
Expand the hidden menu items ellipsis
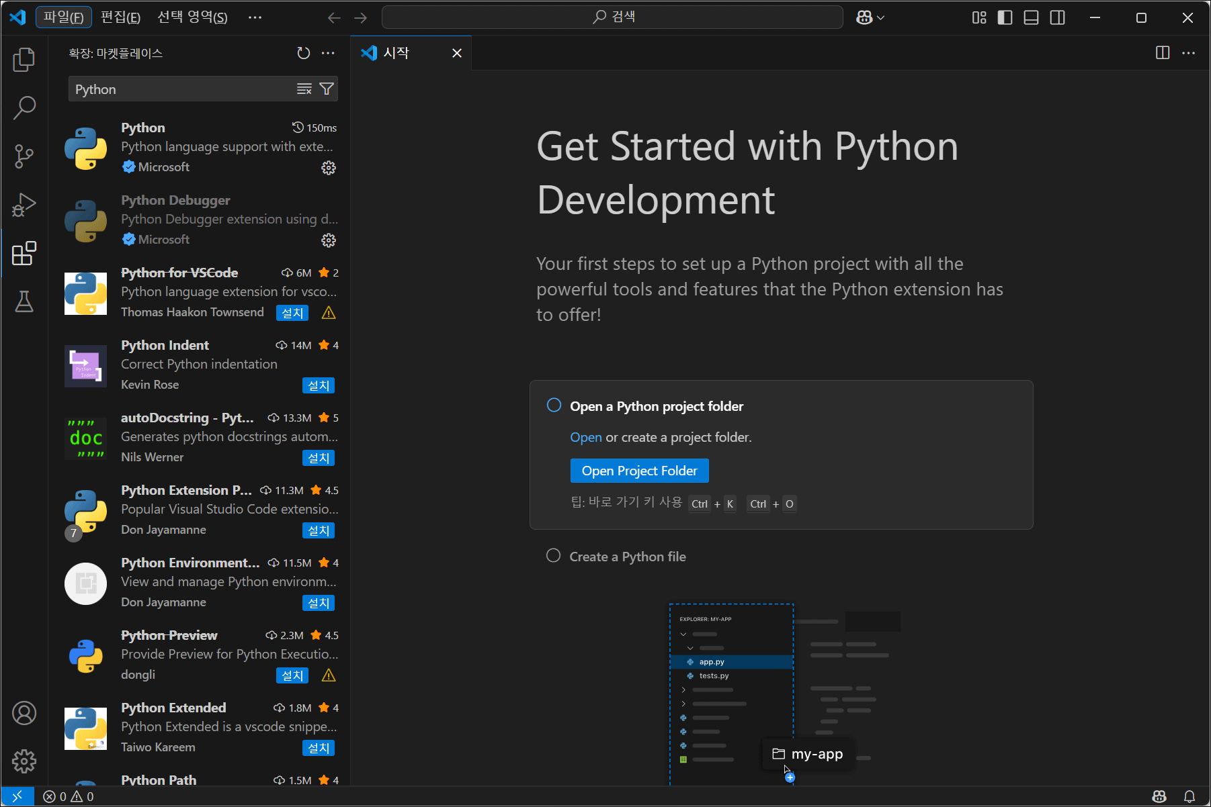[x=255, y=17]
